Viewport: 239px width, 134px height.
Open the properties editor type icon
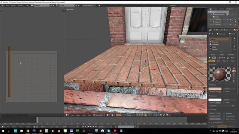point(210,30)
